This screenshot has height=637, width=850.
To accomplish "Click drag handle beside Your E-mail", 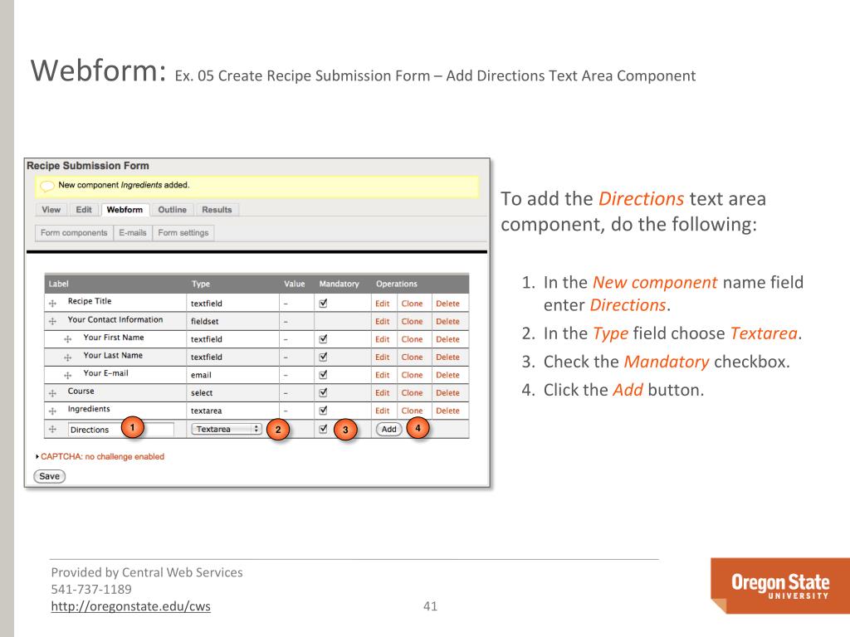I will 68,375.
